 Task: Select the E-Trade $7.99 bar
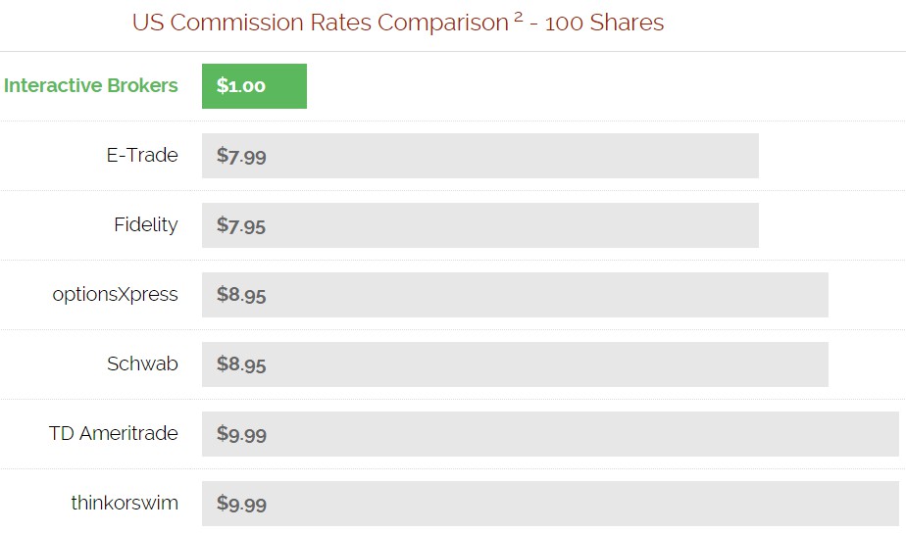[480, 156]
